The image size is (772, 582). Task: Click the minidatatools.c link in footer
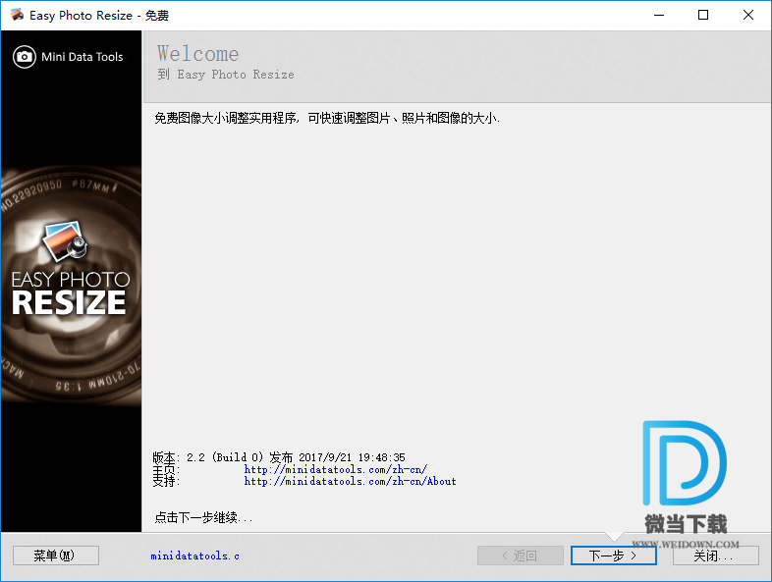tap(195, 556)
